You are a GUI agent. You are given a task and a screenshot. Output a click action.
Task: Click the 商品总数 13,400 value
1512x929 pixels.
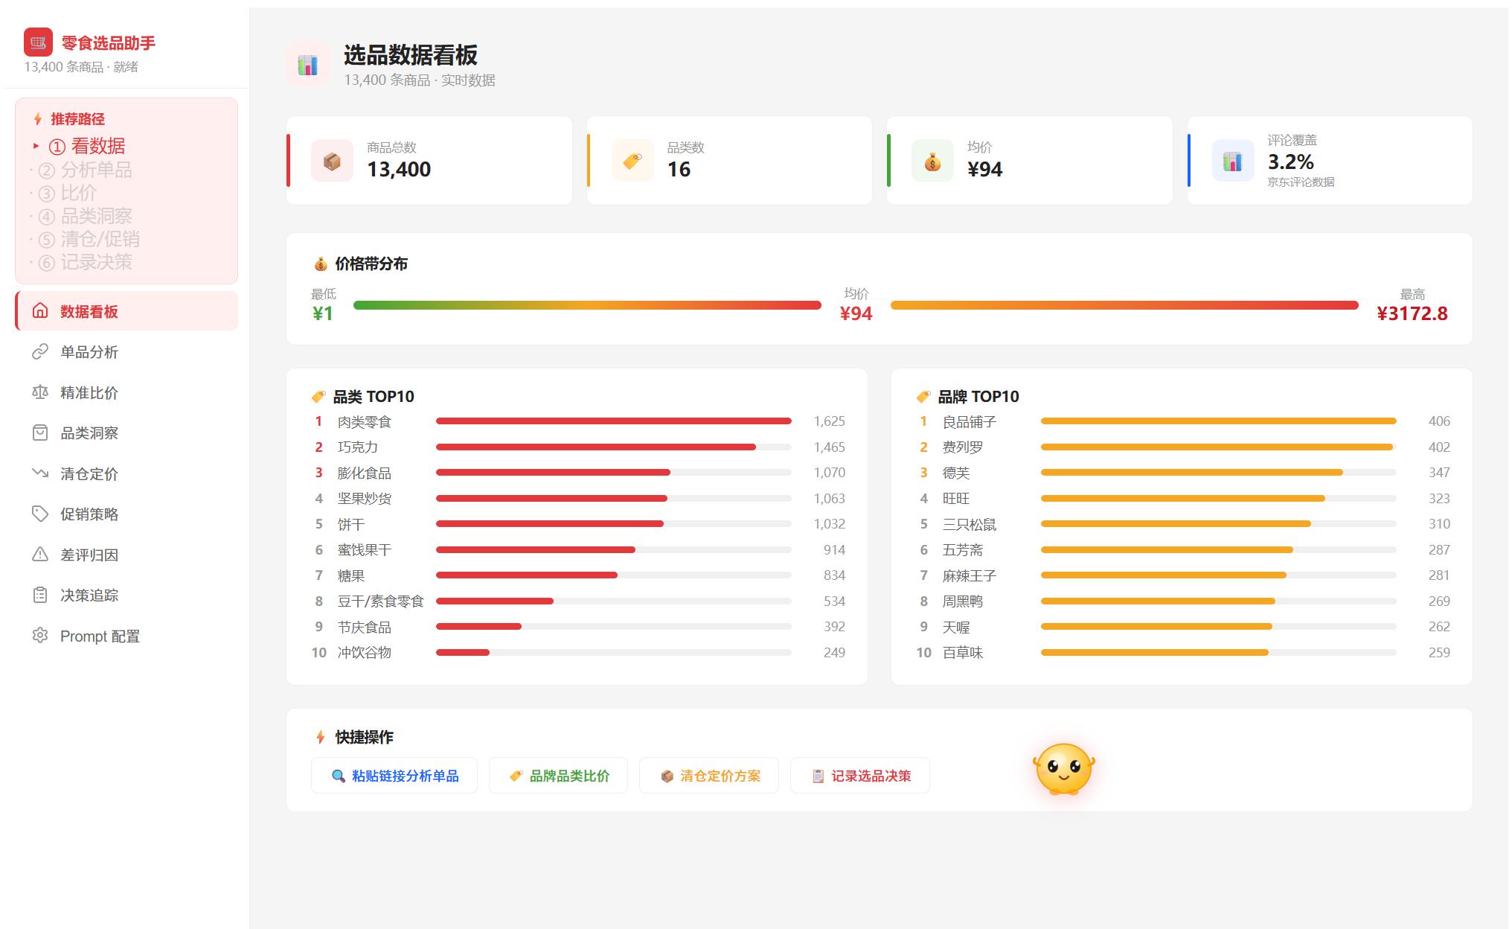399,170
